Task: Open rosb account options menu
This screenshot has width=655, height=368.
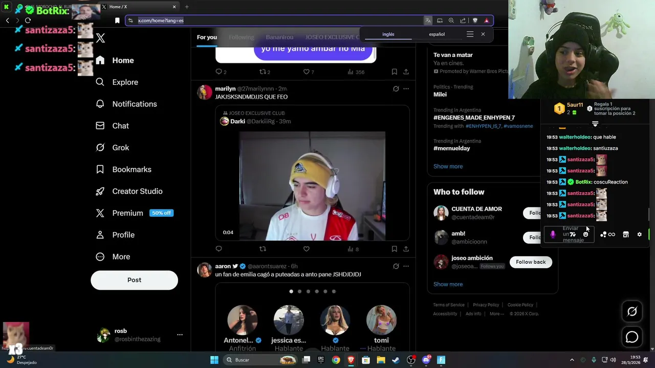Action: [180, 335]
